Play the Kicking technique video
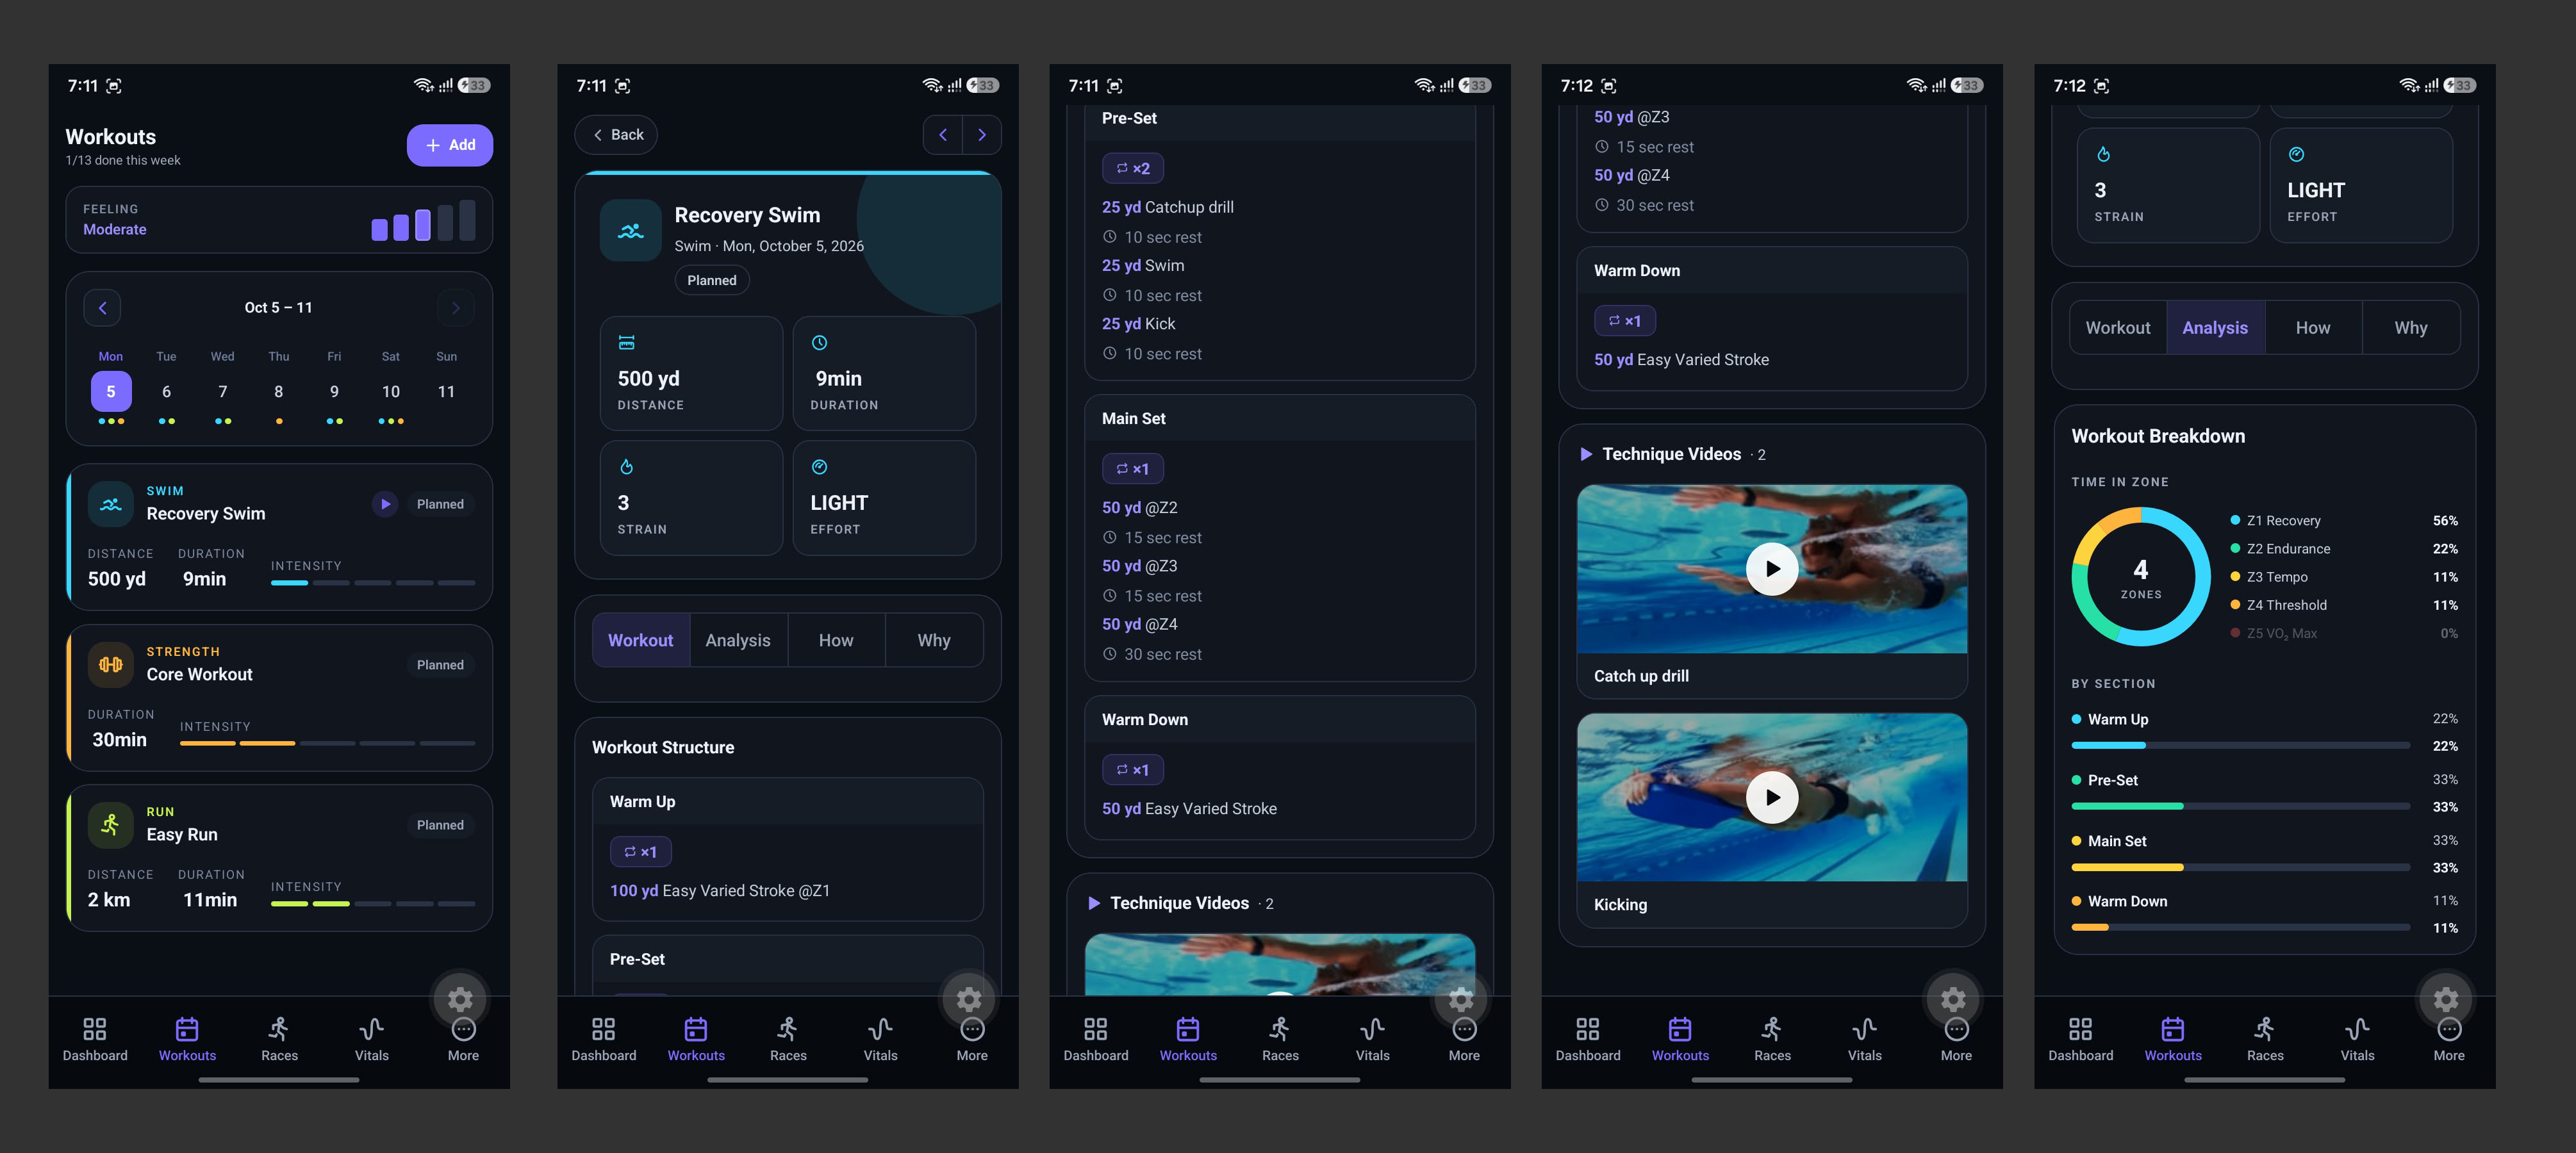Screen dimensions: 2576x1153 click(1772, 797)
